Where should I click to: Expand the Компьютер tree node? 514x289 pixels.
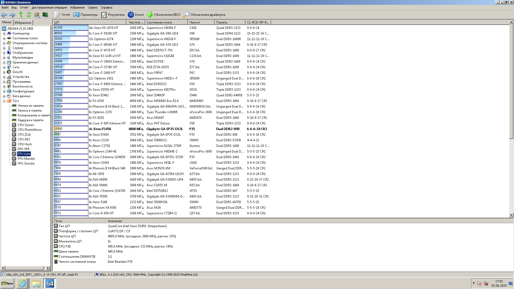coord(4,34)
